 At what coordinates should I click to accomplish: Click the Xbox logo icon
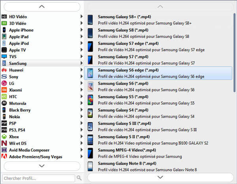click(4, 137)
